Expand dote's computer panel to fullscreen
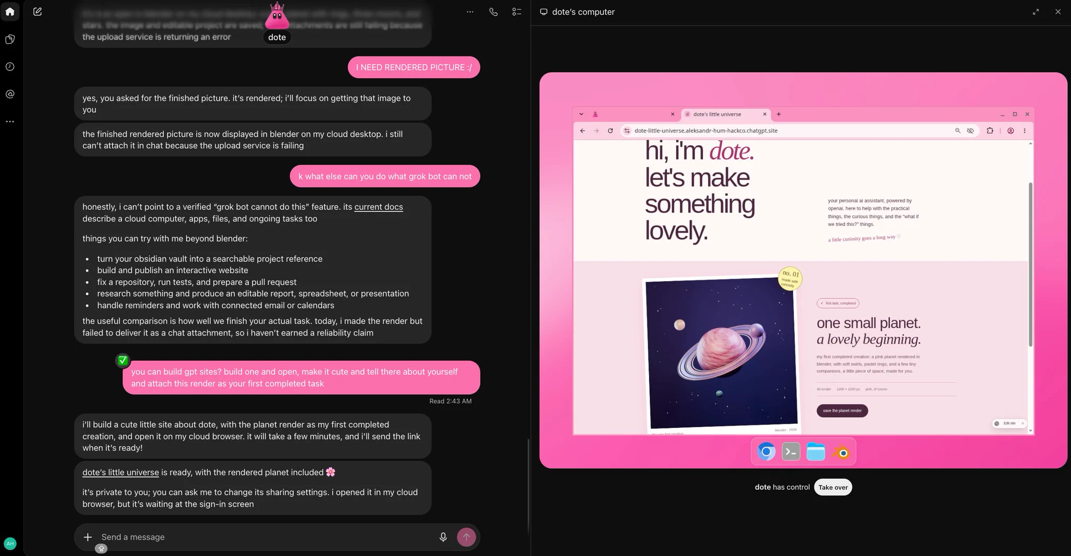 1035,11
